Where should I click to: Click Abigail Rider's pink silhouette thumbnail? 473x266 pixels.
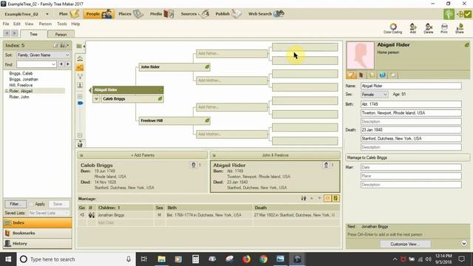[x=361, y=55]
